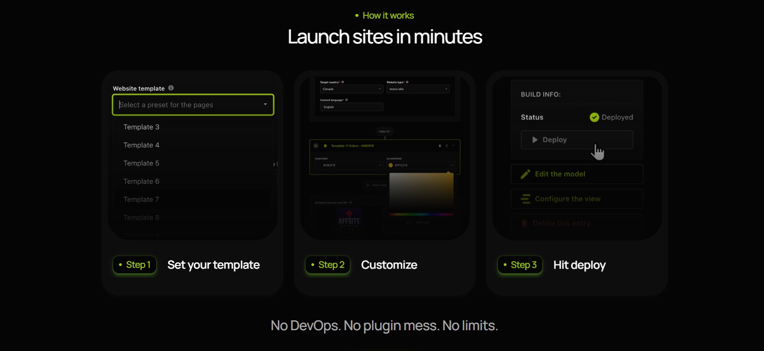Click the Website template info icon
The image size is (764, 351).
click(171, 88)
